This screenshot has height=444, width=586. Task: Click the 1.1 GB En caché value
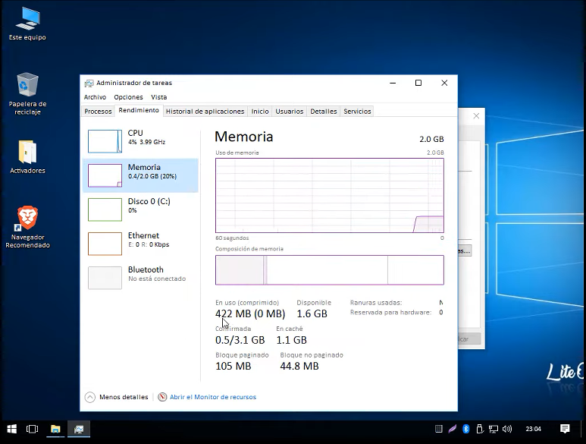click(292, 340)
